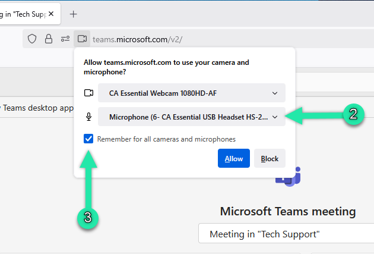
Task: Open the Microphone CA Essential USB Headset dropdown
Action: pyautogui.click(x=192, y=117)
